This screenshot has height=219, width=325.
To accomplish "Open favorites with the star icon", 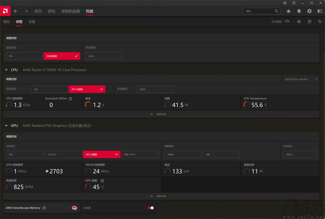I will (x=289, y=11).
